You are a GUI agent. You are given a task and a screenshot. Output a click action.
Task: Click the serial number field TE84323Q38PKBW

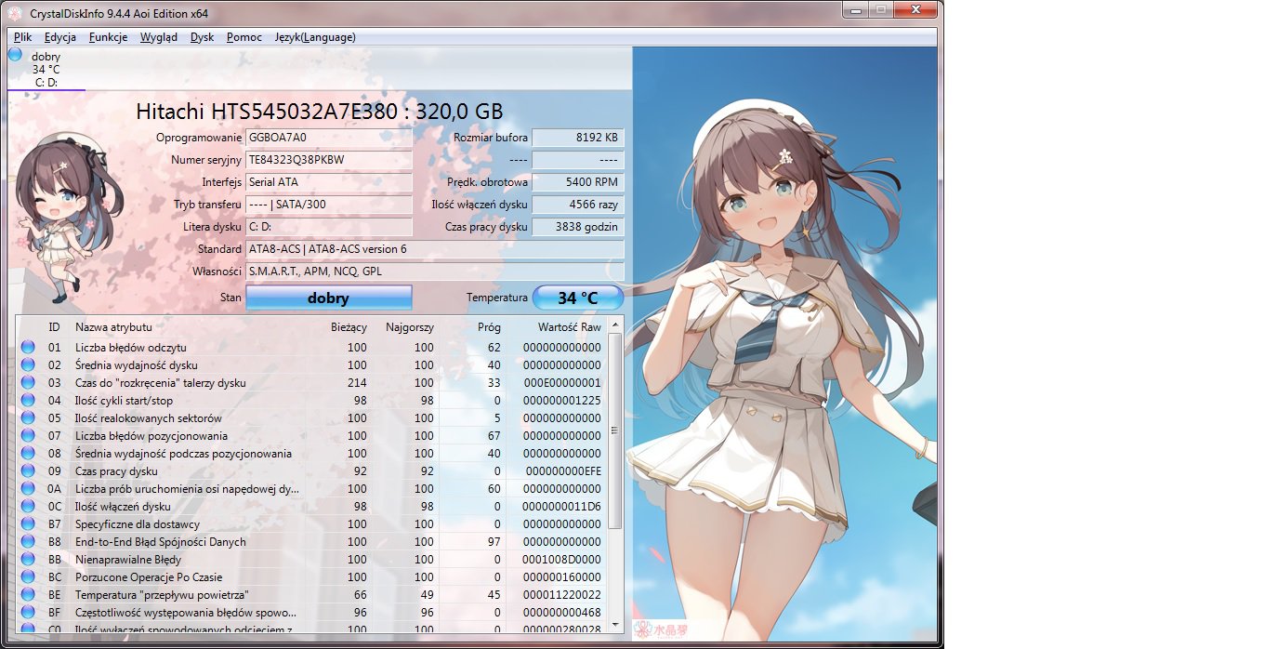(329, 160)
